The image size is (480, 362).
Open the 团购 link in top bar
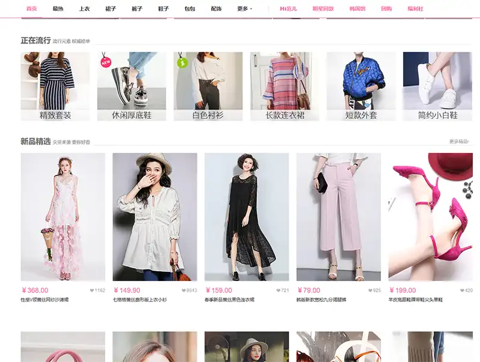386,9
